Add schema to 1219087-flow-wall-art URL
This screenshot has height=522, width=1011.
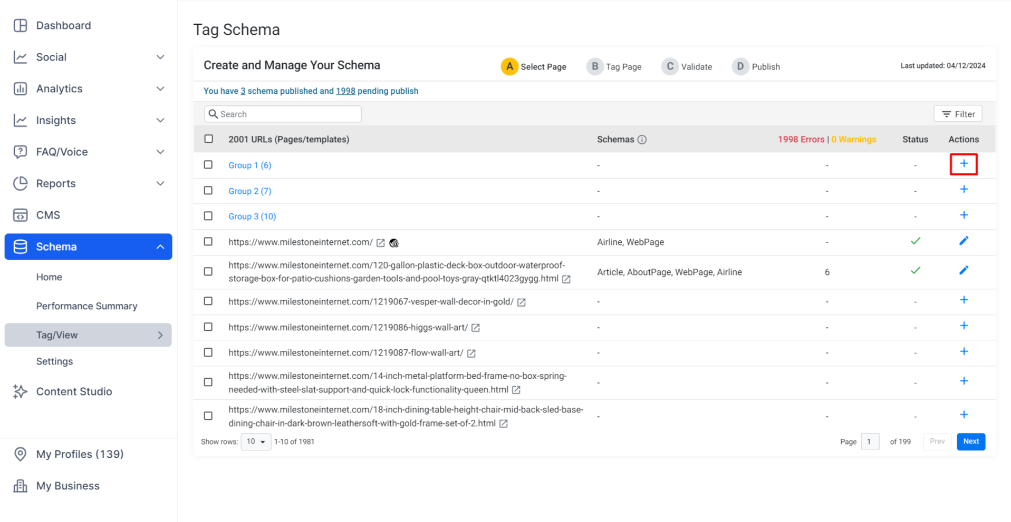coord(964,351)
